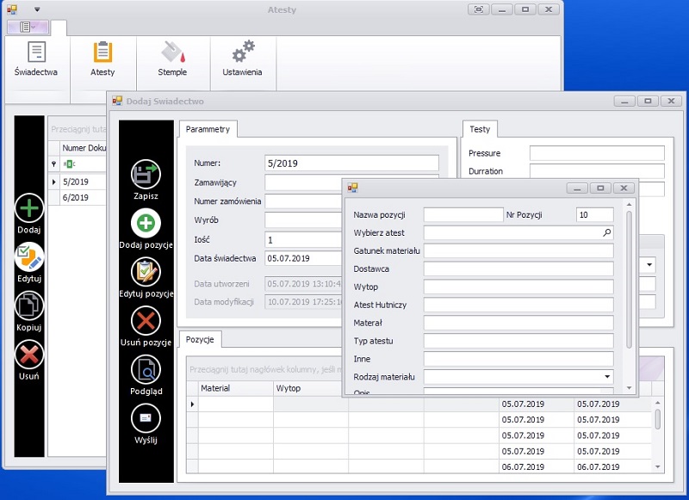
Task: Click the Nazwa pozycji input field
Action: [x=463, y=214]
